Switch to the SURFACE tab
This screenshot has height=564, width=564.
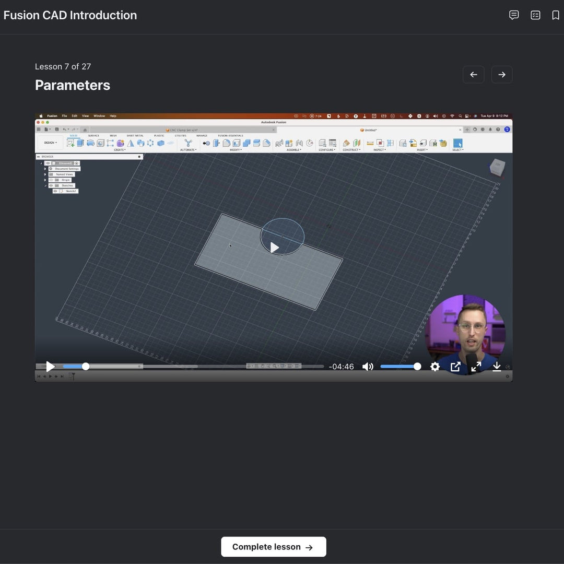93,136
